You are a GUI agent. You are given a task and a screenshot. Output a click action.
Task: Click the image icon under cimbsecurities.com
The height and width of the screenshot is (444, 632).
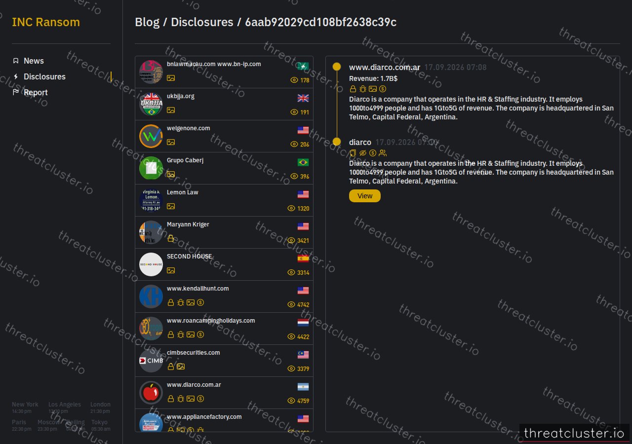tap(181, 367)
